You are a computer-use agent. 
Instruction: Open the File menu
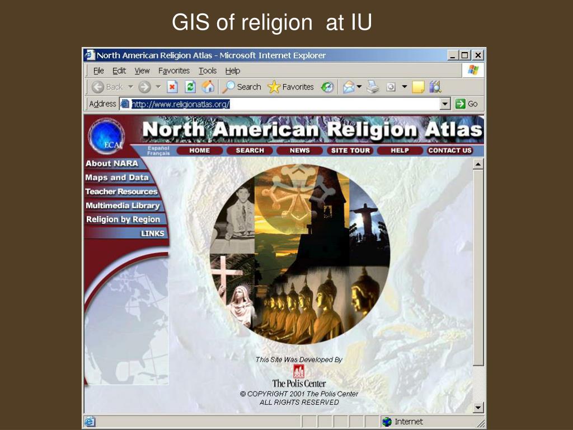(98, 71)
